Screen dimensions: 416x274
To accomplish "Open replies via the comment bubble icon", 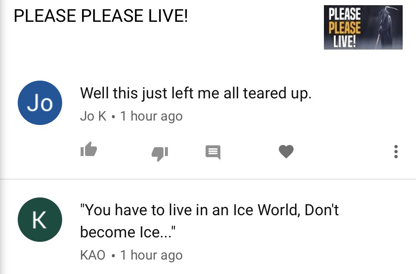I will pyautogui.click(x=213, y=152).
